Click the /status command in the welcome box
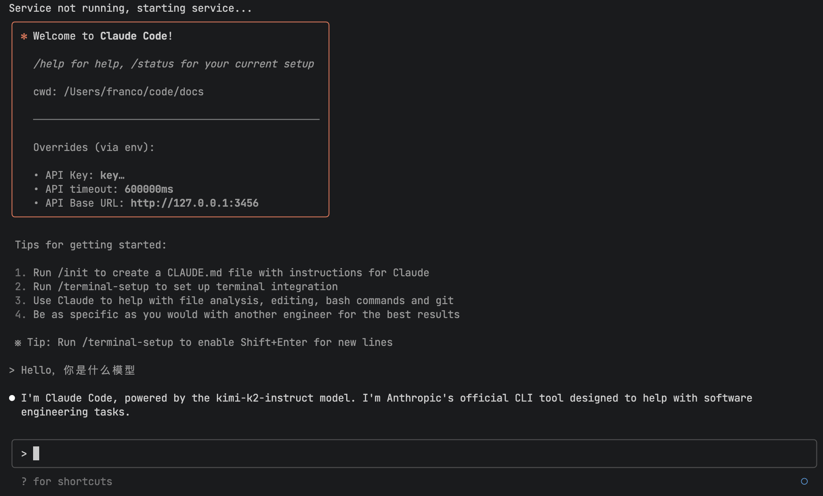The height and width of the screenshot is (496, 823). tap(152, 64)
